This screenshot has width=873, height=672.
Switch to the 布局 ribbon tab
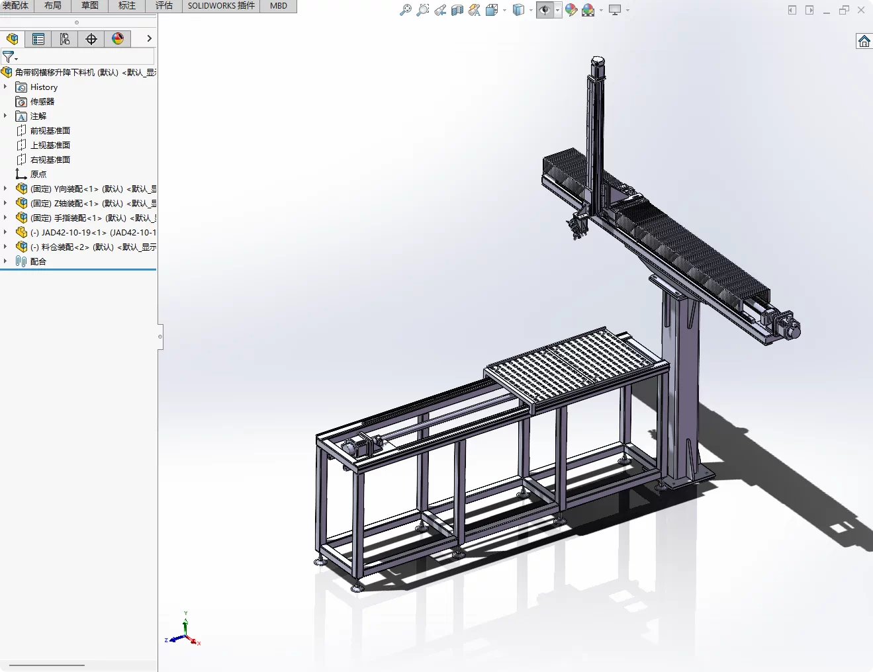pyautogui.click(x=53, y=6)
